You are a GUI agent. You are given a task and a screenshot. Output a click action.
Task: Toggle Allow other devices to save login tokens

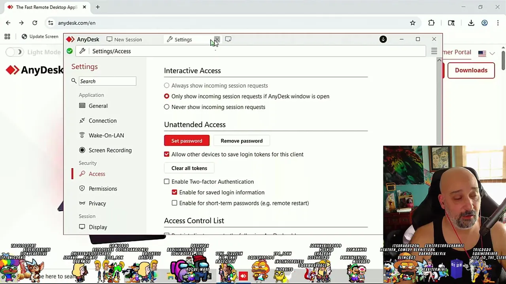167,154
